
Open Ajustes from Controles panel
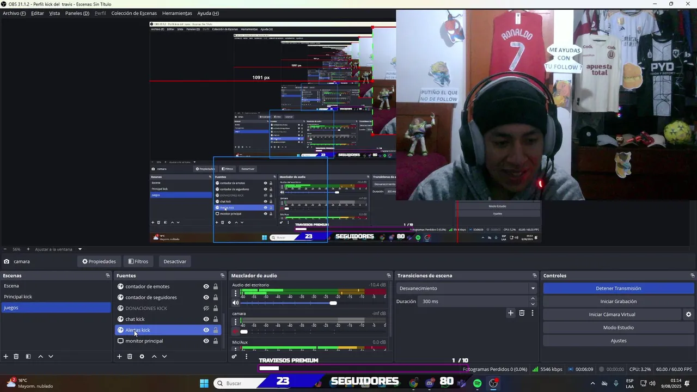click(x=619, y=341)
